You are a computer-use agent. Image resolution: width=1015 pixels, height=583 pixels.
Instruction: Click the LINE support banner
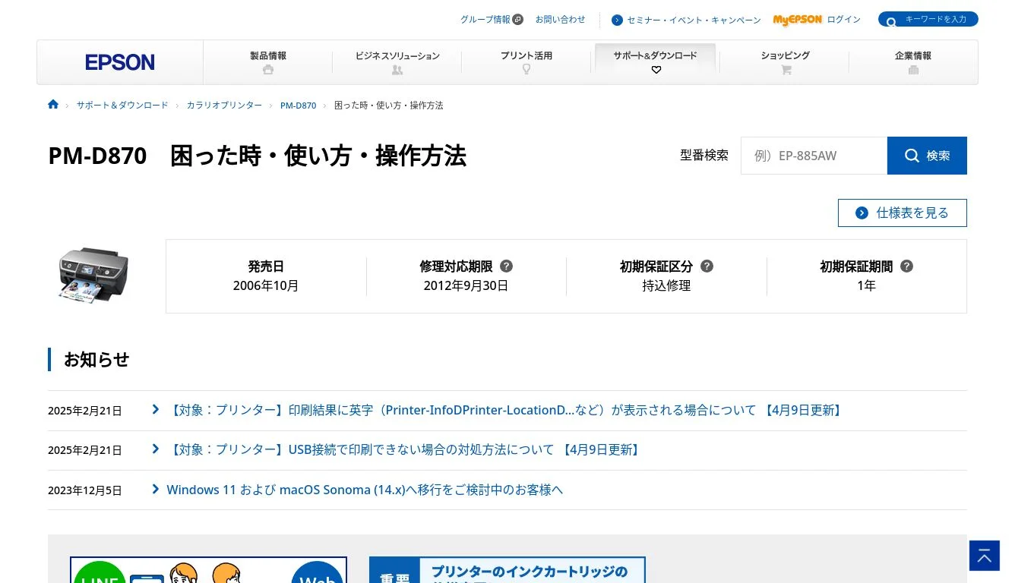[x=208, y=570]
